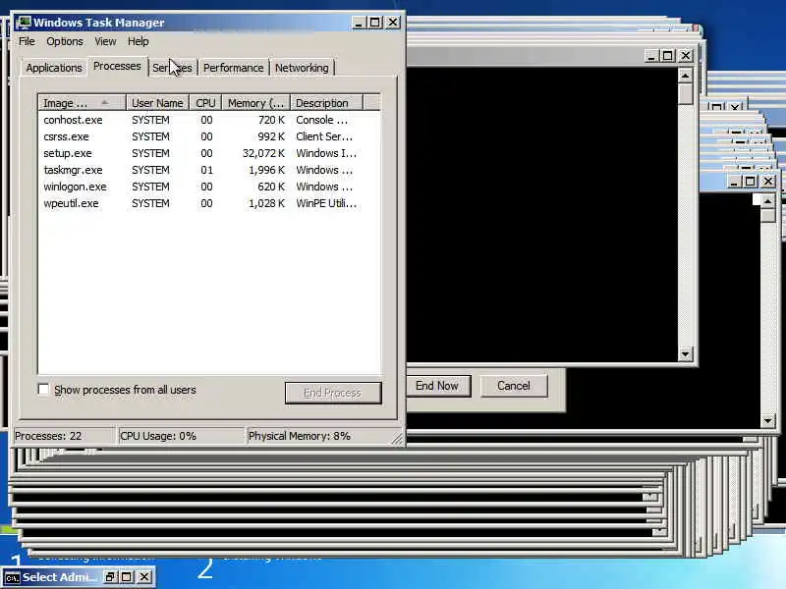The height and width of the screenshot is (589, 786).
Task: Sort by Memory column header
Action: (x=255, y=103)
